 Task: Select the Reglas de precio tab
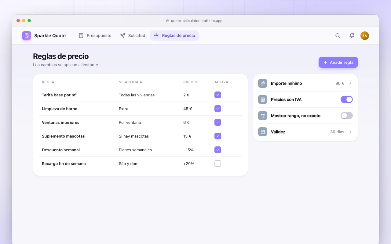pos(174,36)
